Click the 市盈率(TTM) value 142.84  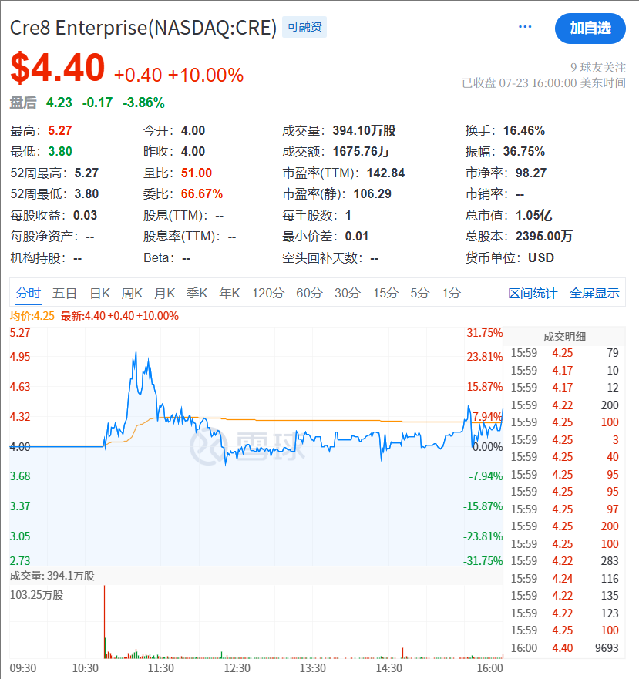385,173
